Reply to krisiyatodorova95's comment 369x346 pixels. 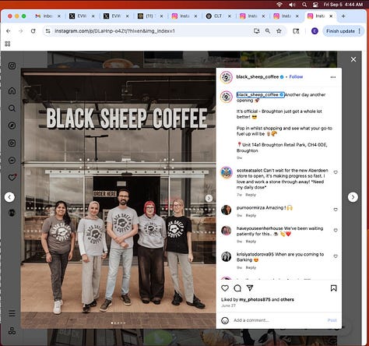pos(251,267)
